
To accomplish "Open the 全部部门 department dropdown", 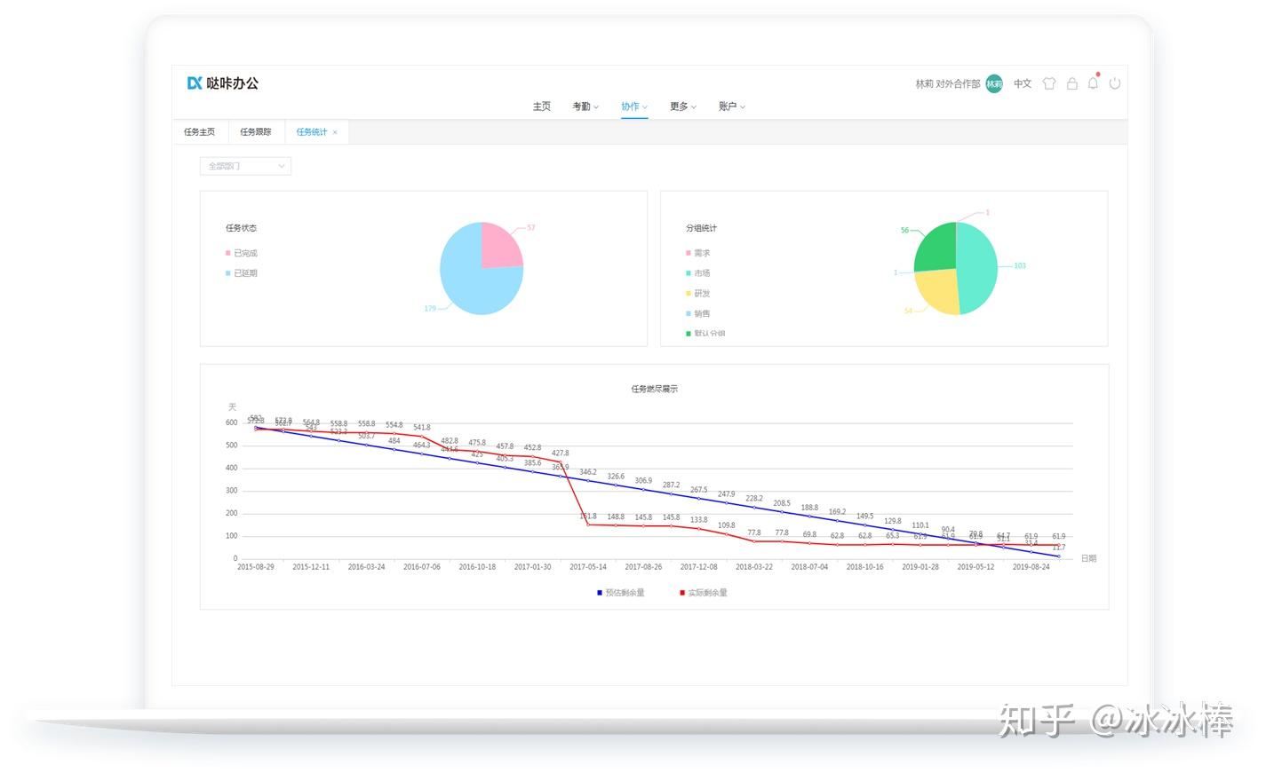I will coord(245,166).
